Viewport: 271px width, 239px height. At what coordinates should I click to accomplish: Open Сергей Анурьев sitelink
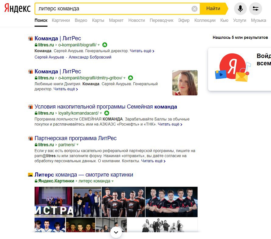(49, 57)
